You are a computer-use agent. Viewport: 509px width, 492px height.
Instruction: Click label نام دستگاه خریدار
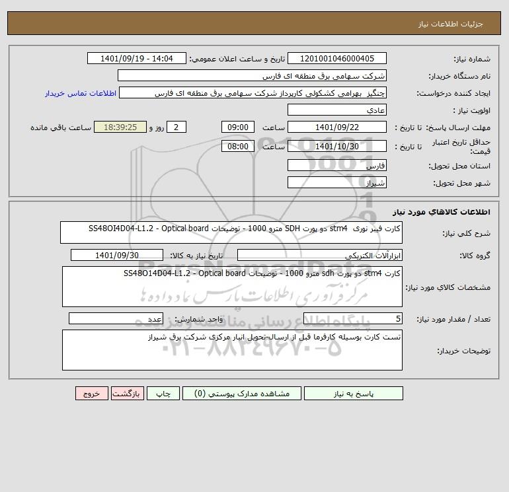(x=459, y=76)
